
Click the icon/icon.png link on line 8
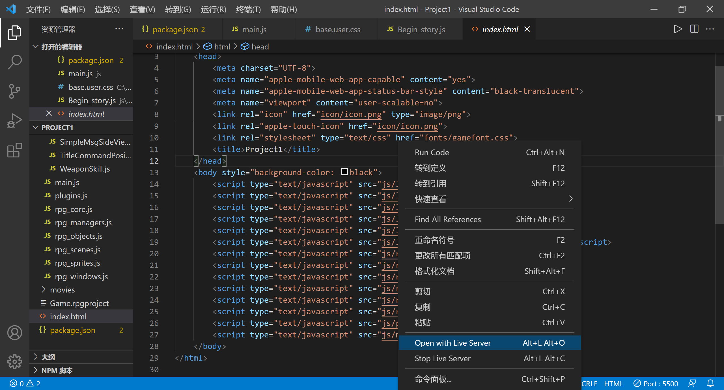pos(351,114)
